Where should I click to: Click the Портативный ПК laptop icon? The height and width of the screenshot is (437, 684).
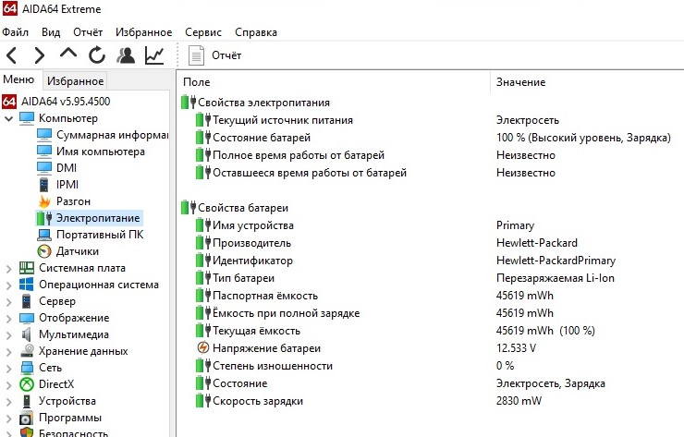click(44, 235)
